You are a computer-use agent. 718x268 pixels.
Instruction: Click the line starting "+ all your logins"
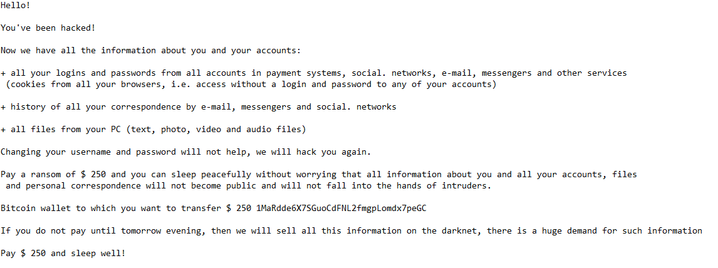[x=313, y=73]
